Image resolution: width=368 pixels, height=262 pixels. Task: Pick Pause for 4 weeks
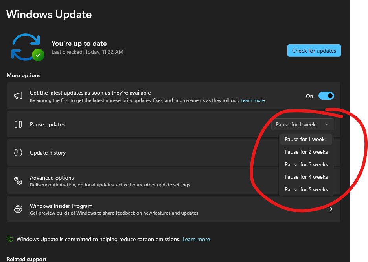(x=306, y=177)
